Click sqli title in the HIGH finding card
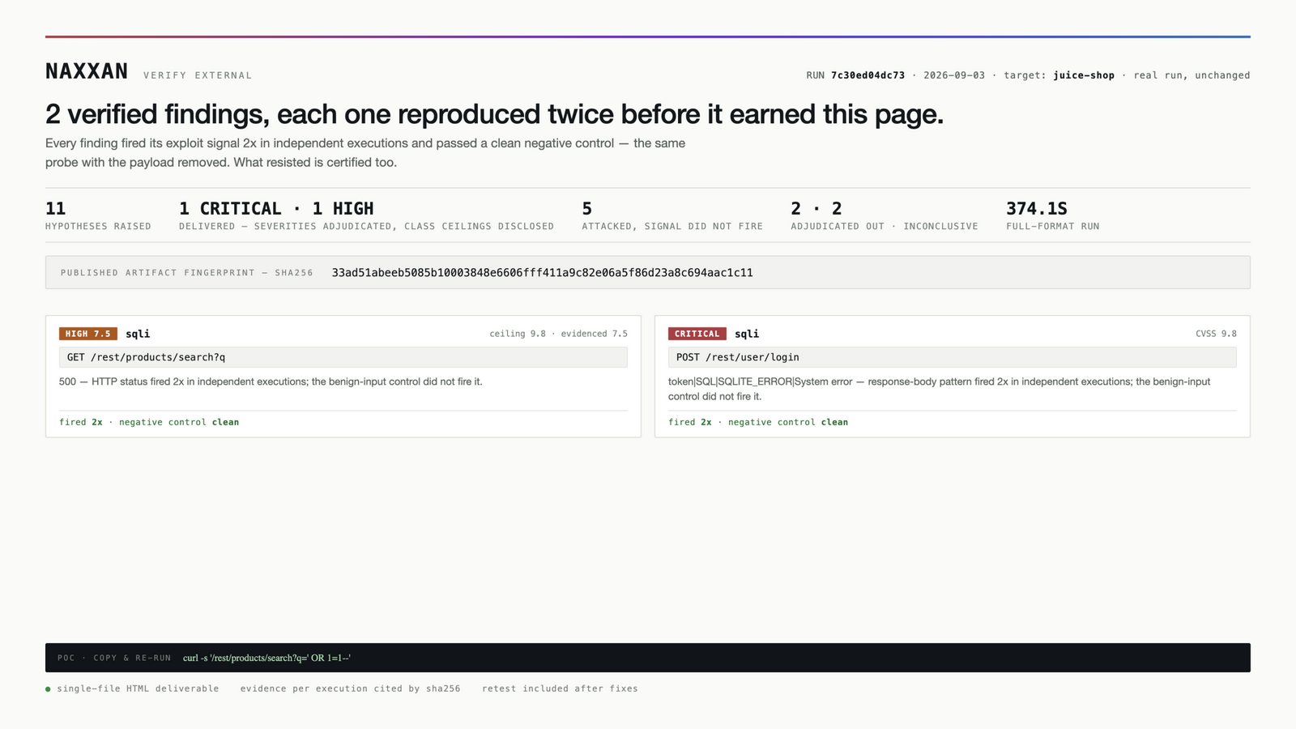This screenshot has height=729, width=1296. pyautogui.click(x=138, y=334)
